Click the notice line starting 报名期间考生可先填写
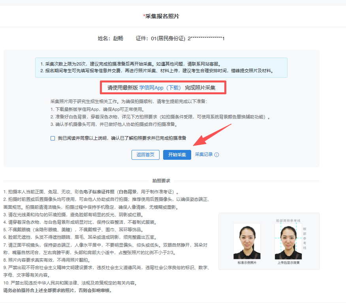Viewport: 346px width, 303px height. pyautogui.click(x=157, y=71)
